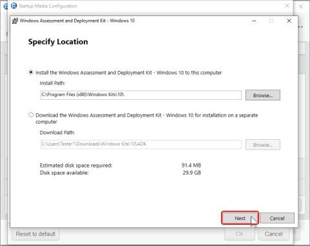The image size is (310, 246).
Task: Browse for the install path
Action: point(263,95)
